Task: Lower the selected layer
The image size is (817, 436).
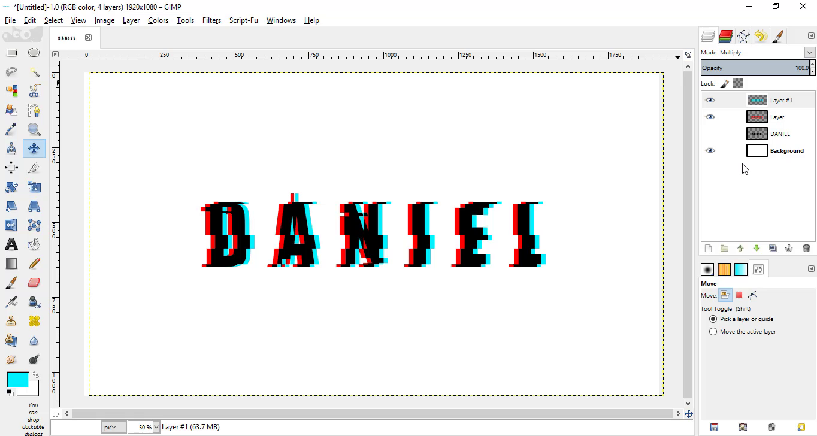Action: (x=757, y=248)
